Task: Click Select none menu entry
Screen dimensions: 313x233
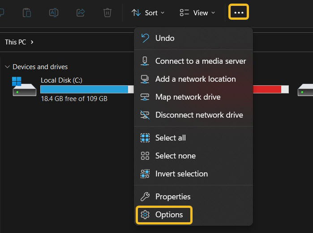Action: [193, 156]
